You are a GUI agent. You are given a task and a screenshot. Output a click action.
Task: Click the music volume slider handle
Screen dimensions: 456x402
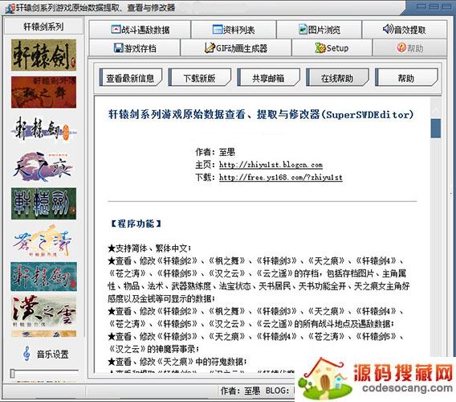coord(12,373)
